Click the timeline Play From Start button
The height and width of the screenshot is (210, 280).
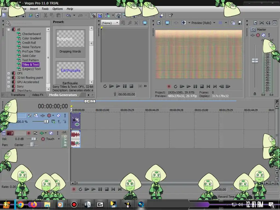pyautogui.click(x=87, y=189)
